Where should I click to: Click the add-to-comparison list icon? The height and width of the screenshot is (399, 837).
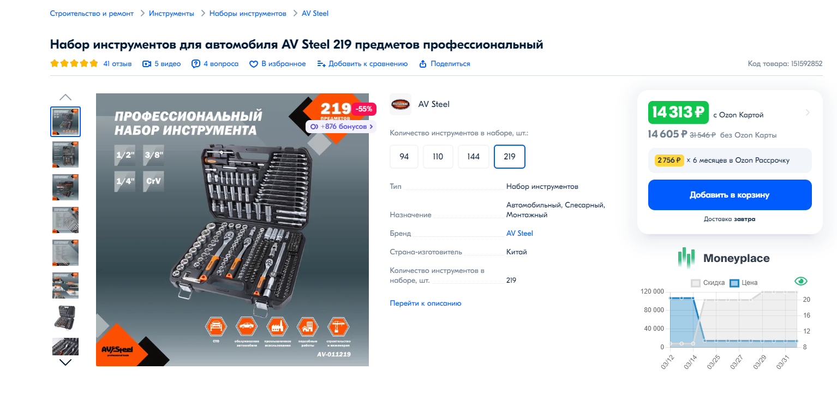pos(321,64)
